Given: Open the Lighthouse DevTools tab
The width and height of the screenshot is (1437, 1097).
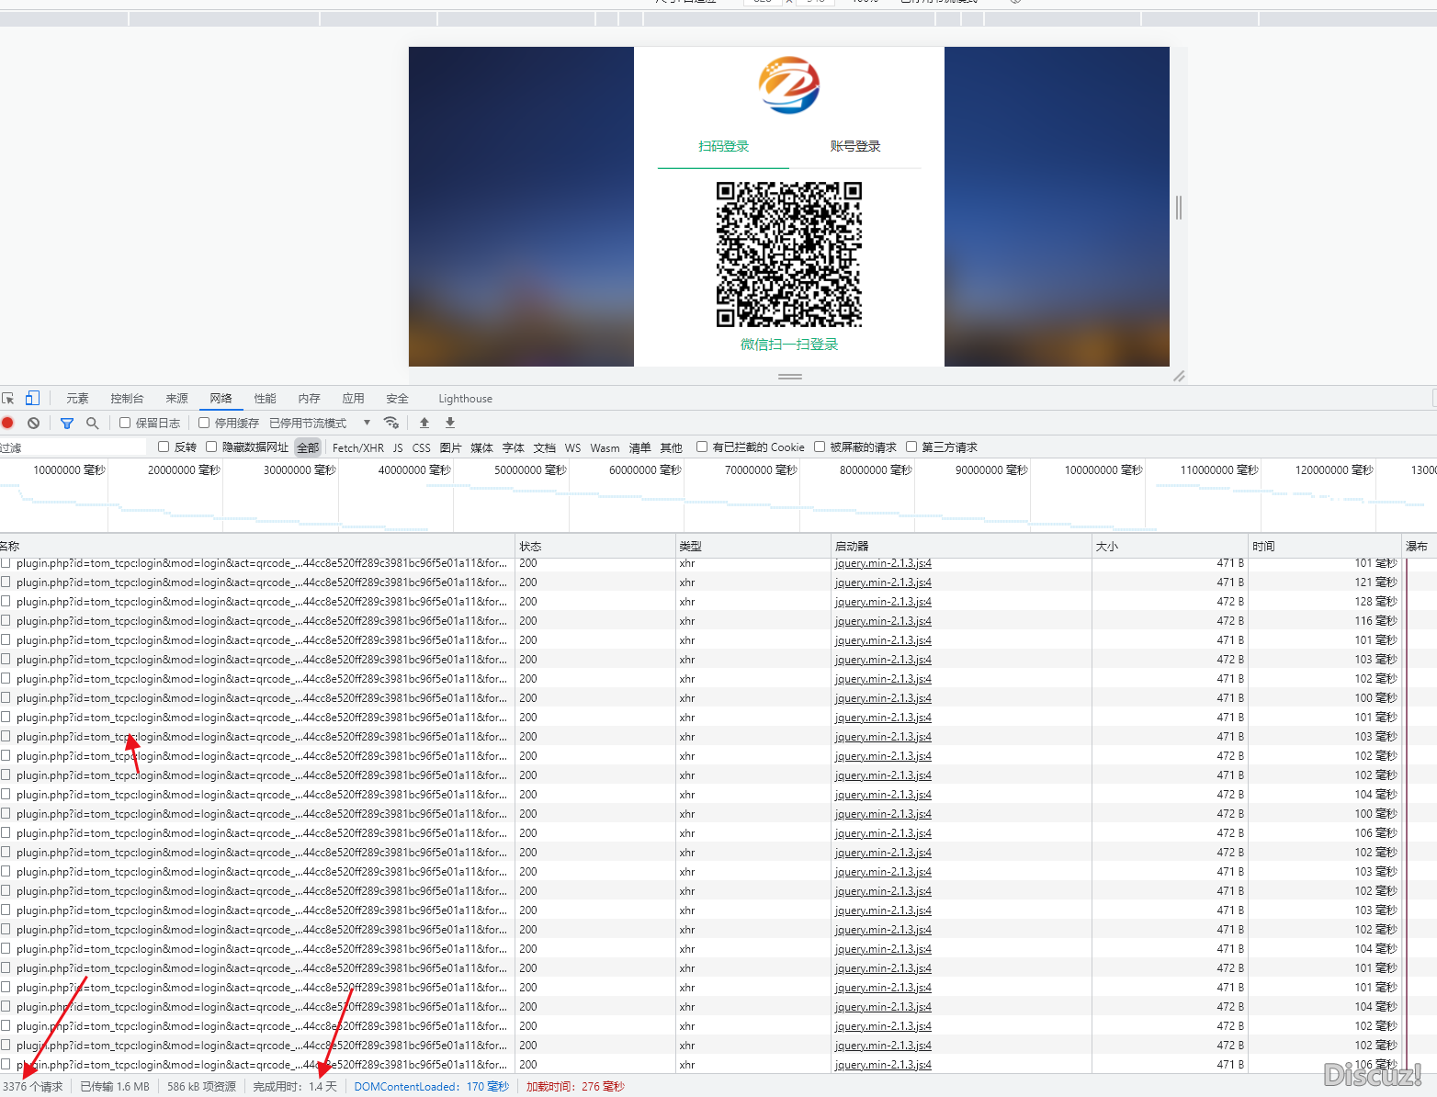Looking at the screenshot, I should (465, 399).
